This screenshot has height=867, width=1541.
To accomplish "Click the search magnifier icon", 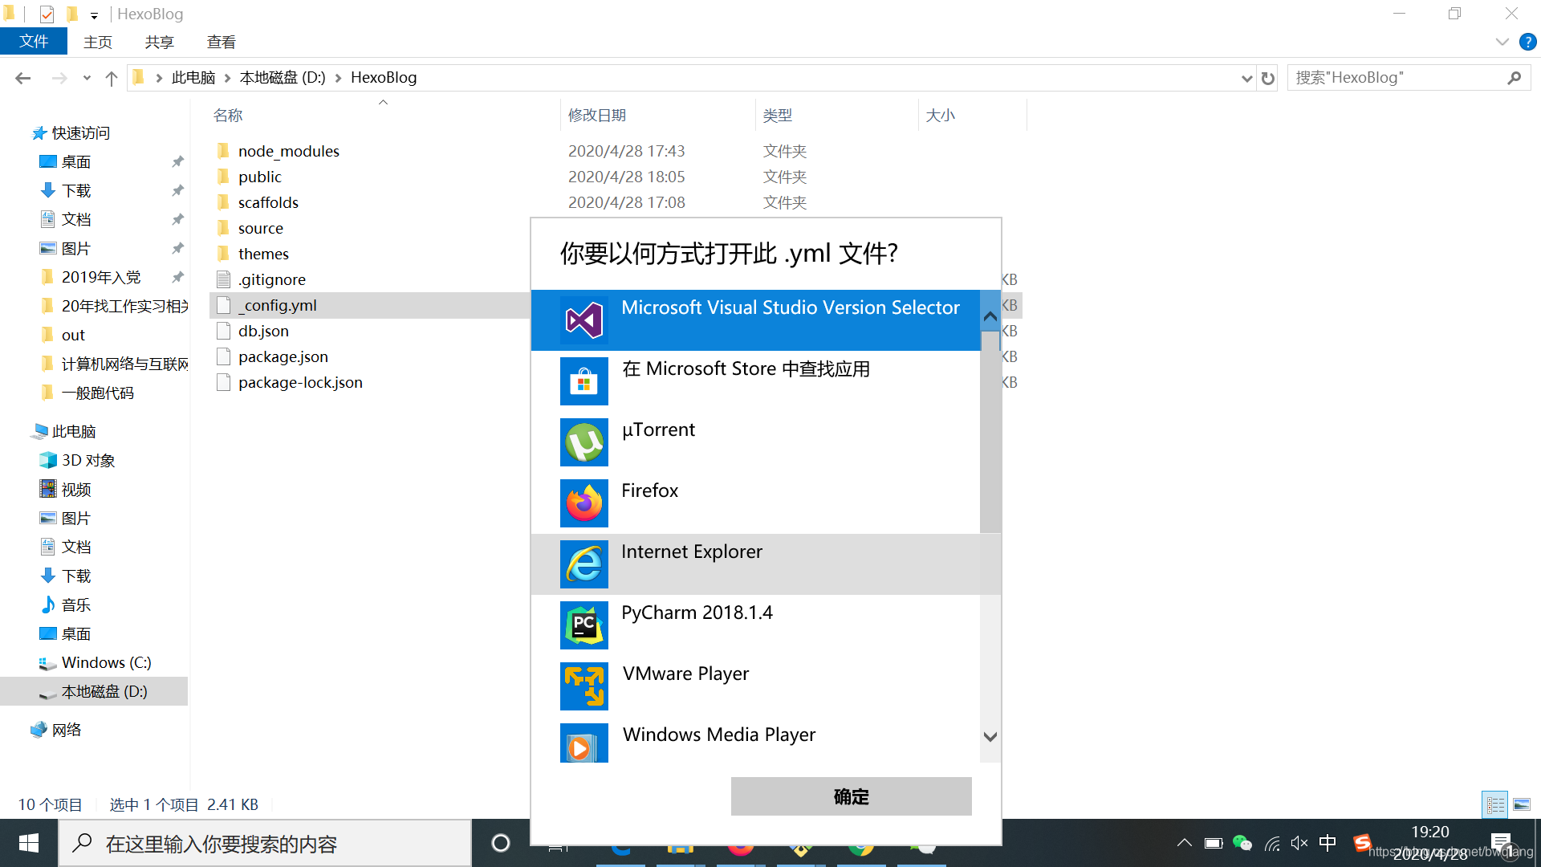I will tap(1514, 78).
